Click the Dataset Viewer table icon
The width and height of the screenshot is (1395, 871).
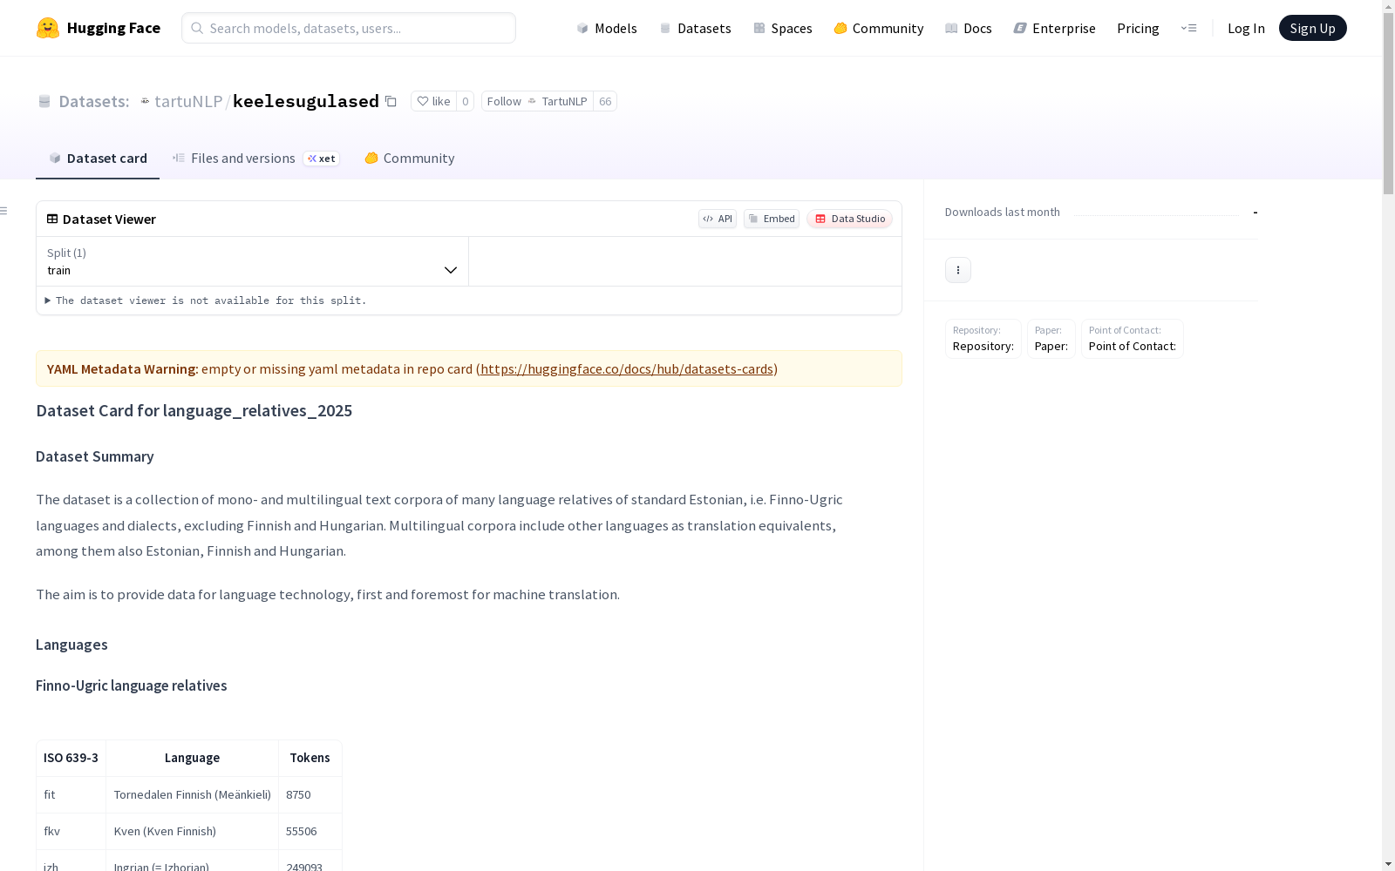coord(52,219)
